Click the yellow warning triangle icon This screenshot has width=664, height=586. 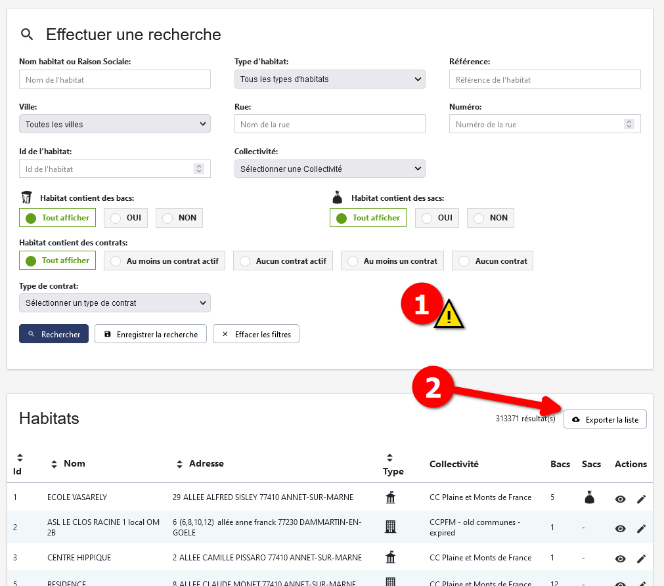(449, 314)
